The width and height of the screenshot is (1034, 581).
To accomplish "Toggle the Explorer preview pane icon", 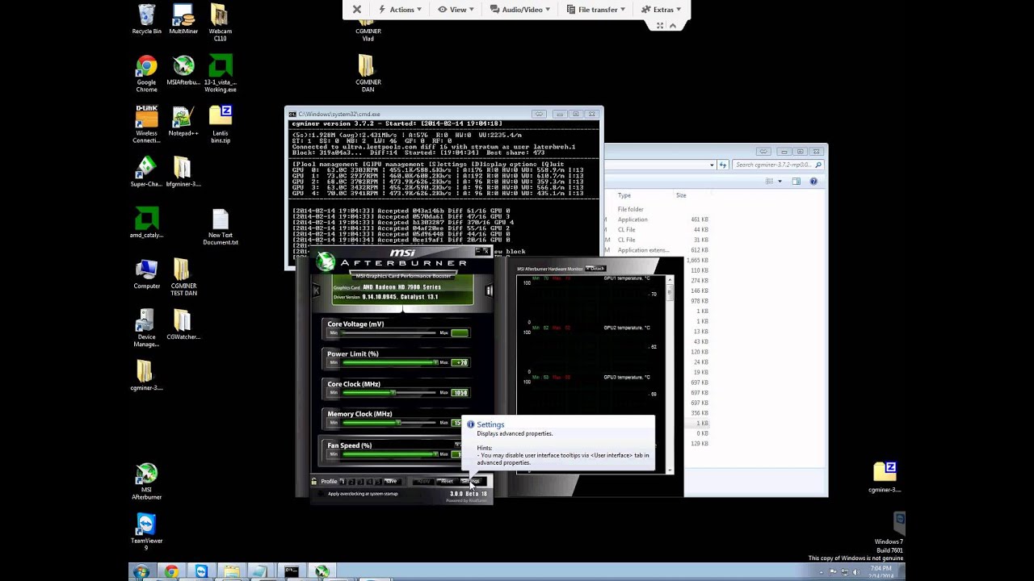I will (x=796, y=182).
